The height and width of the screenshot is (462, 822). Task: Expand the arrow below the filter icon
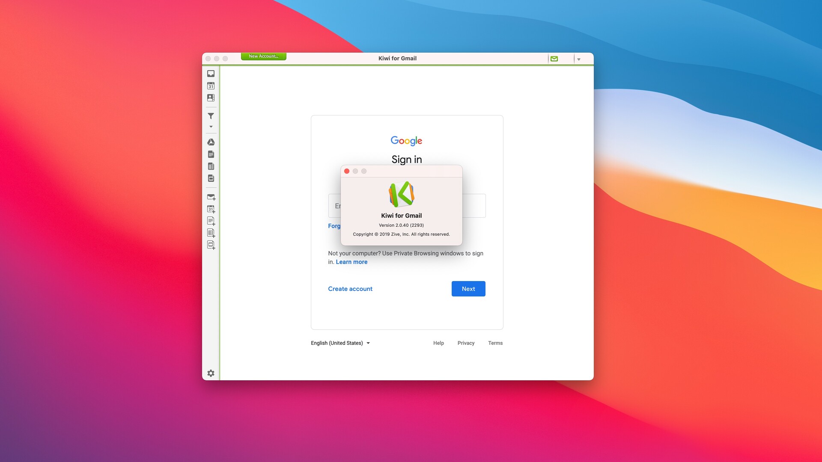(x=211, y=127)
